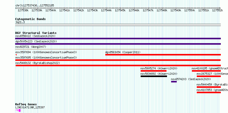Click the 127541k ruler tick label

tap(65, 10)
